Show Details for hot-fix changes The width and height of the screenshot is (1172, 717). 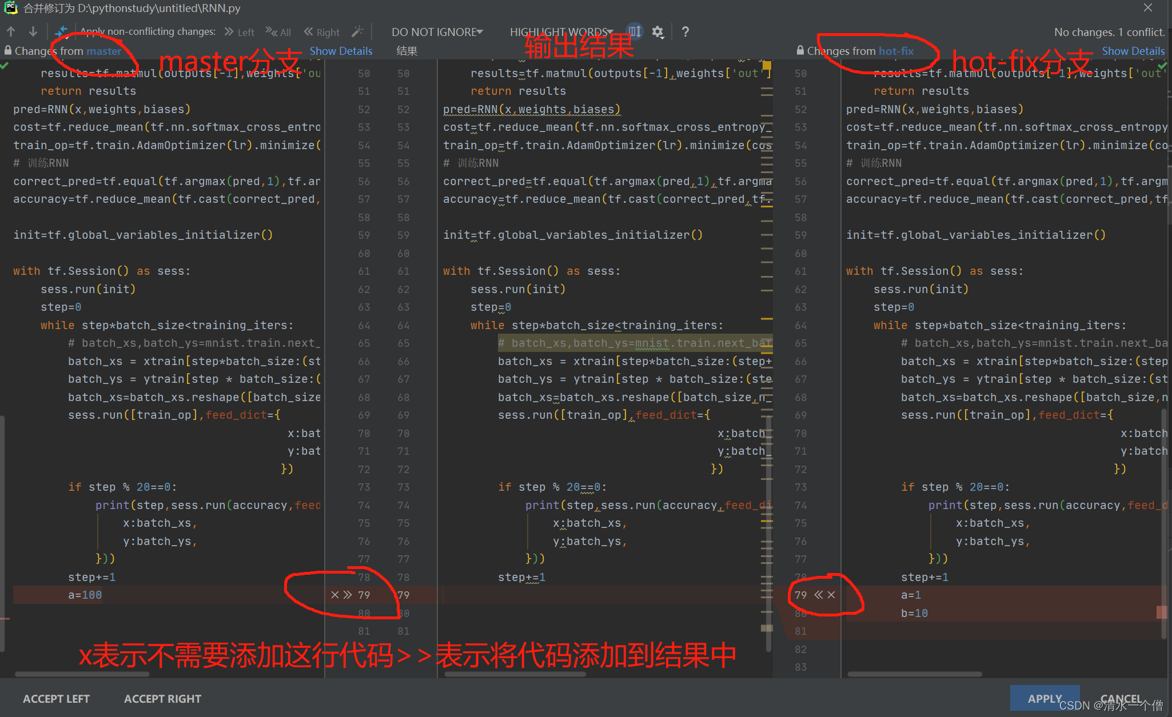(x=1133, y=51)
